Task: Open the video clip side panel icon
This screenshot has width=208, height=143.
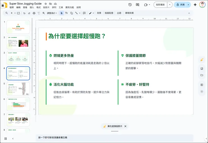Action: tap(202, 85)
